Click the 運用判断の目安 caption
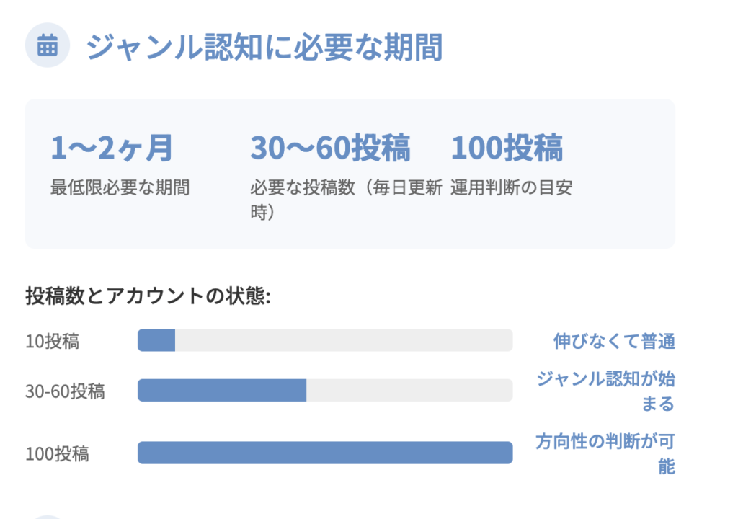The image size is (738, 519). click(x=512, y=188)
